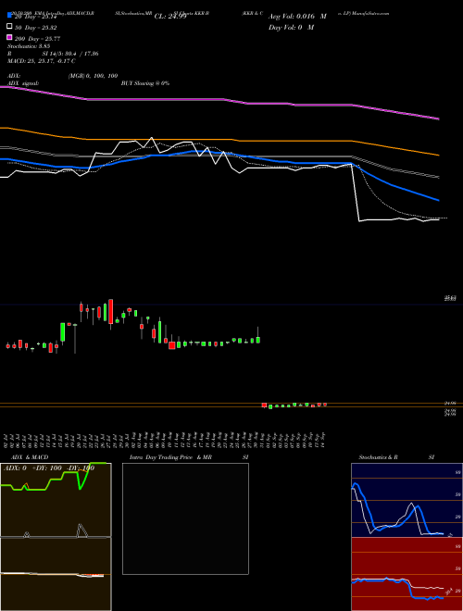The height and width of the screenshot is (611, 463).
Task: Click the MunafaSutra.com watermark text in header
Action: point(371,13)
